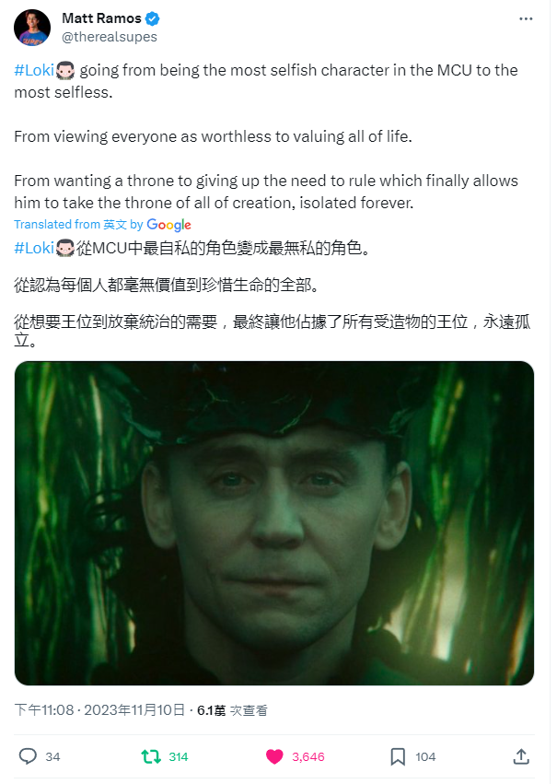
Task: Open the #Loki hashtag in translated text
Action: click(34, 248)
